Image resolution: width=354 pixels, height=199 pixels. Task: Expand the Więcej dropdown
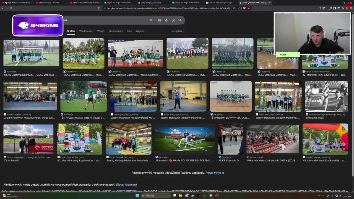tap(141, 31)
